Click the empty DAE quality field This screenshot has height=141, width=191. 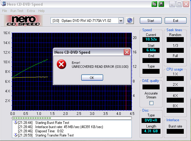(x=151, y=87)
